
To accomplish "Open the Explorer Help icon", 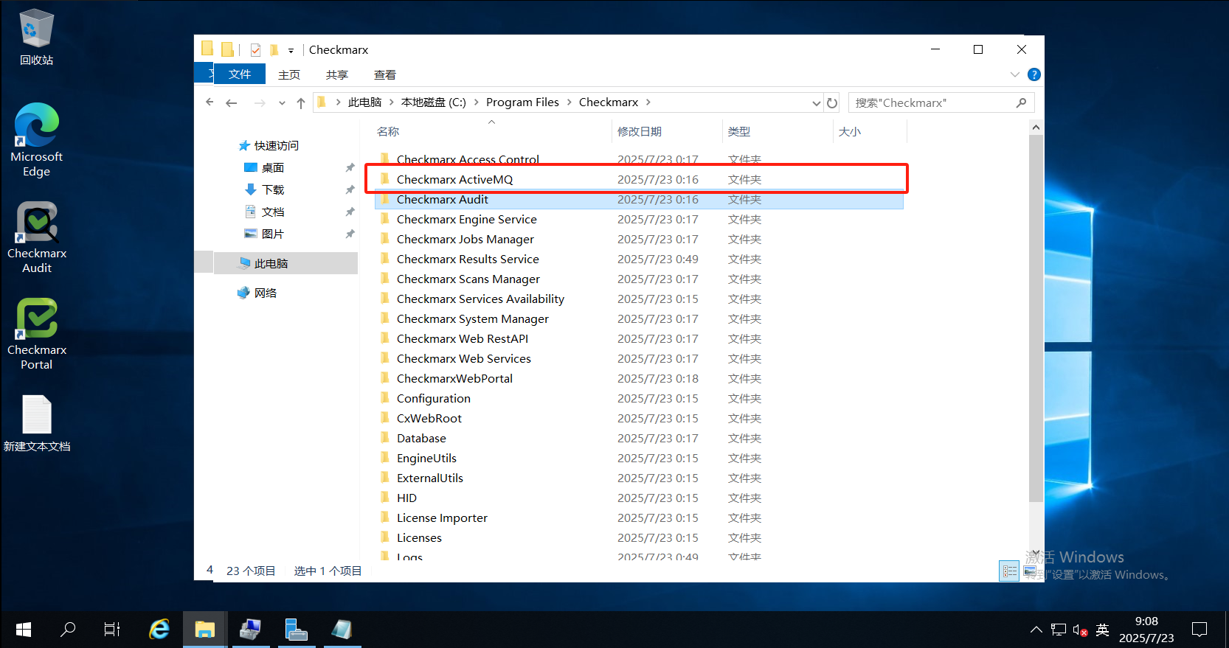I will 1034,74.
